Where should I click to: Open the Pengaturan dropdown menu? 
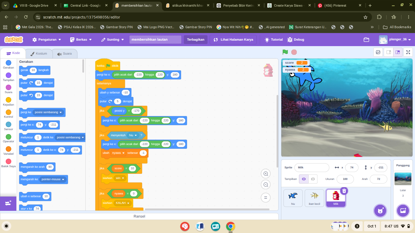click(x=47, y=40)
